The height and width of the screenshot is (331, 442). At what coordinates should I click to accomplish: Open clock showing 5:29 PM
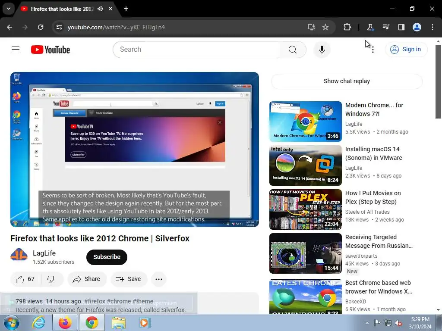420,323
